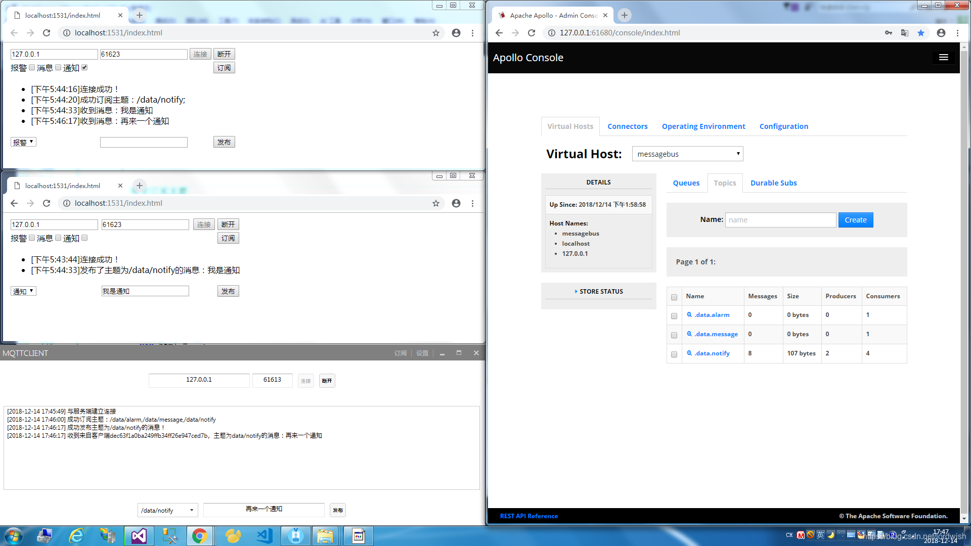Click translate icon in Apollo address bar
The image size is (971, 546).
tap(905, 33)
